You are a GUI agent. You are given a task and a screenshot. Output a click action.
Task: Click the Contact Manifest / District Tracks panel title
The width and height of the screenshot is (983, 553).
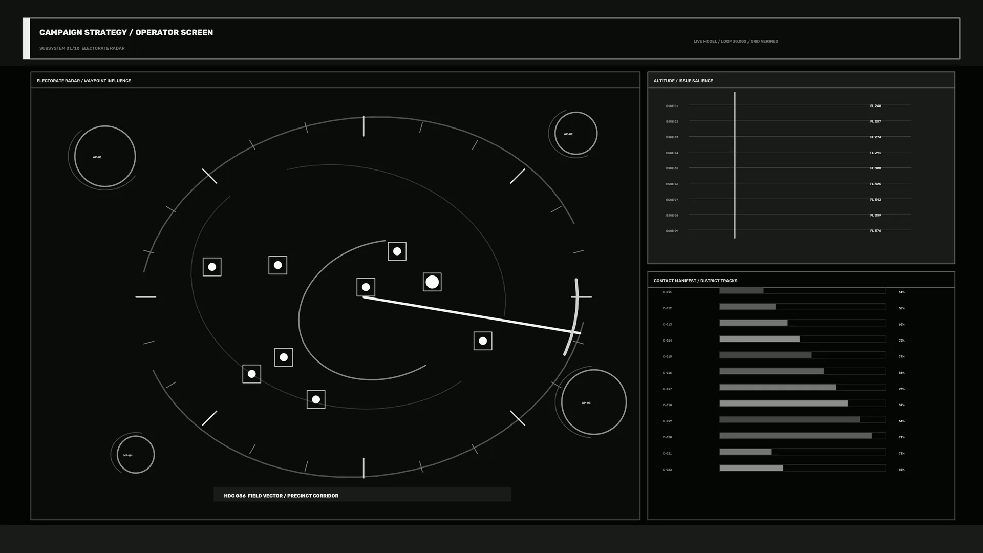coord(695,281)
